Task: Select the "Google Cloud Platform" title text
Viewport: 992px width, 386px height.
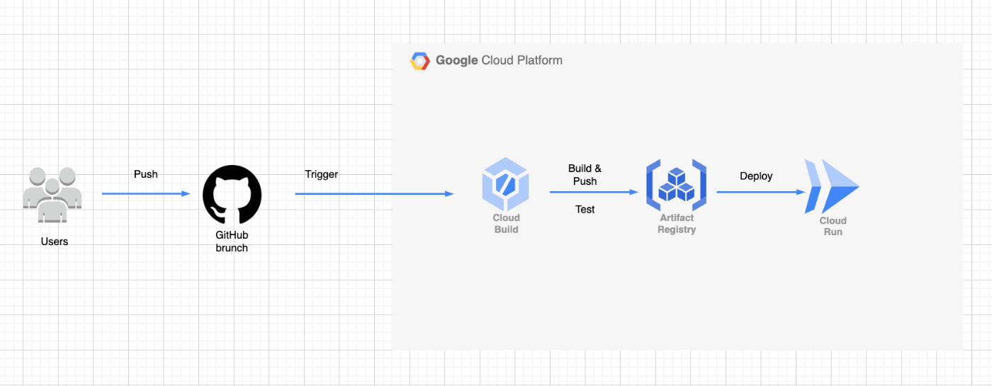Action: [499, 60]
